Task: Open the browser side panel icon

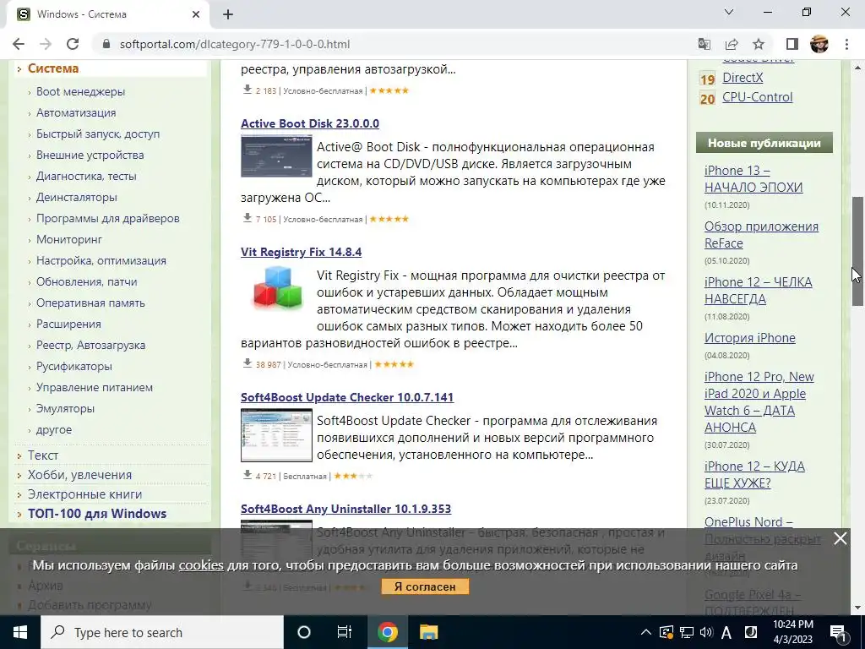Action: [792, 44]
